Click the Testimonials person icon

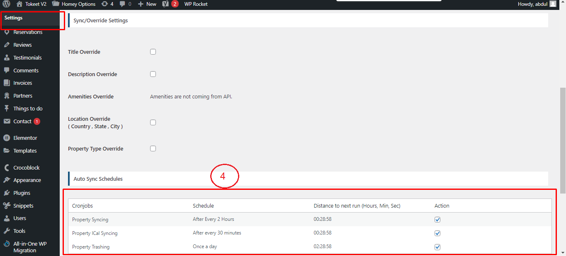(x=7, y=57)
